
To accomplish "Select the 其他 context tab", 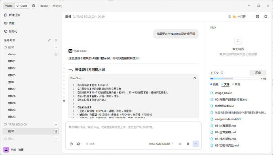I will tap(236, 84).
